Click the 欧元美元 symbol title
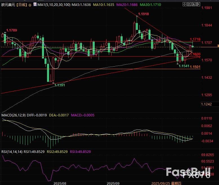 [x=8, y=5]
